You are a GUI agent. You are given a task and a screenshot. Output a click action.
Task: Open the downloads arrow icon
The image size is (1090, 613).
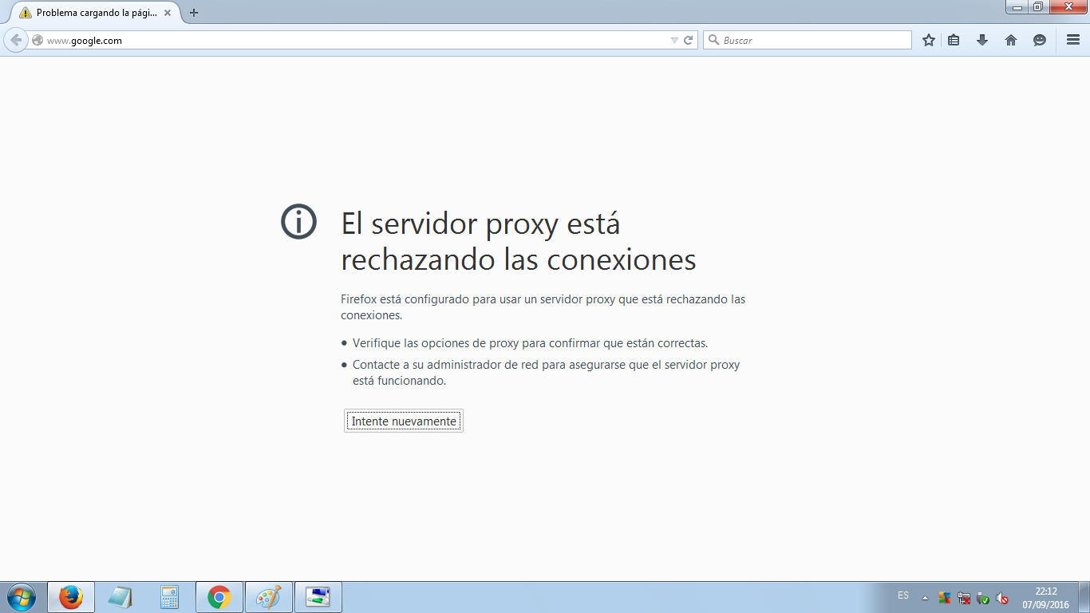pos(982,40)
